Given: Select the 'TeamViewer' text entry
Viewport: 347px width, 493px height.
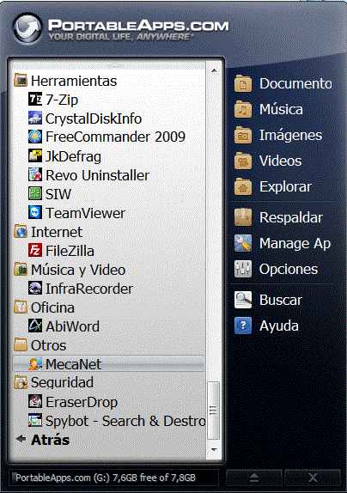Looking at the screenshot, I should (x=86, y=213).
